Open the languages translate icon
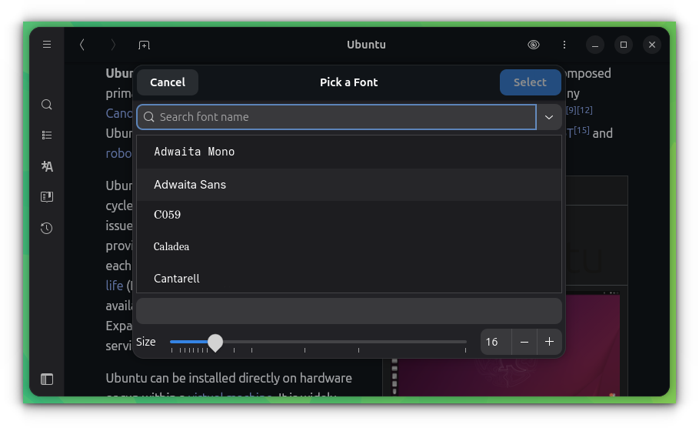Screen dimensions: 699x428 point(47,166)
